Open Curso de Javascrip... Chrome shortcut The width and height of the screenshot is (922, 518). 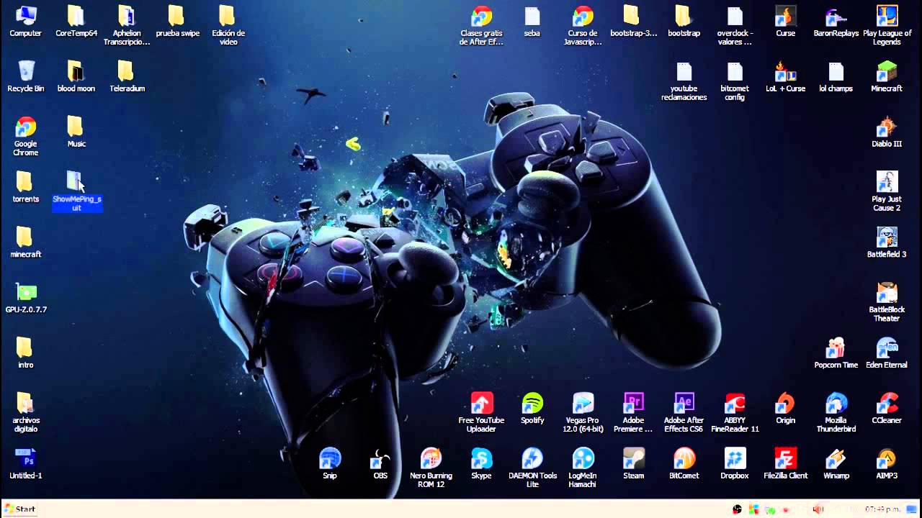coord(582,26)
